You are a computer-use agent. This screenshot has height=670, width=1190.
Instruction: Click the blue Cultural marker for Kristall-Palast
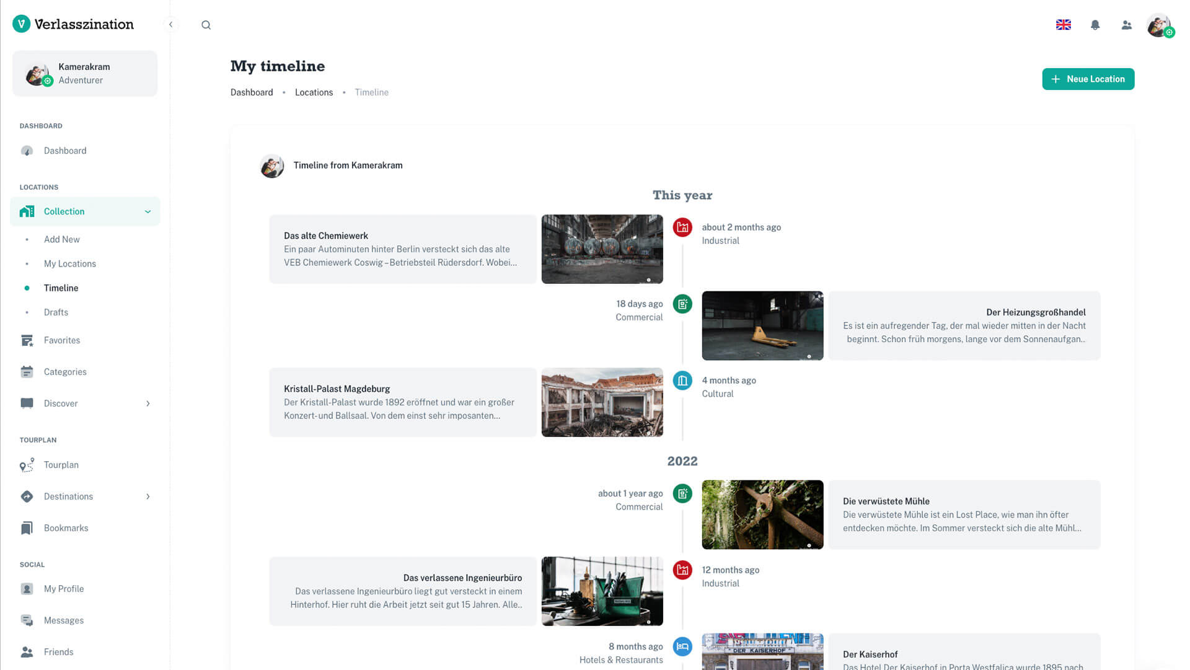(682, 381)
